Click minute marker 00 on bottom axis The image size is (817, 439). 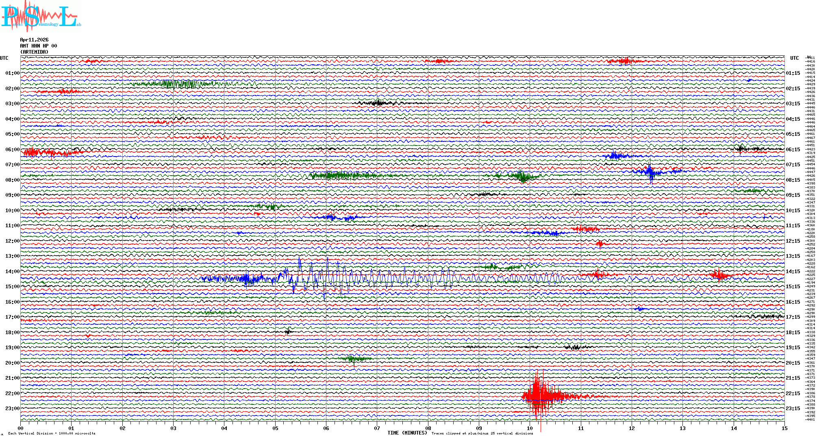tap(21, 428)
